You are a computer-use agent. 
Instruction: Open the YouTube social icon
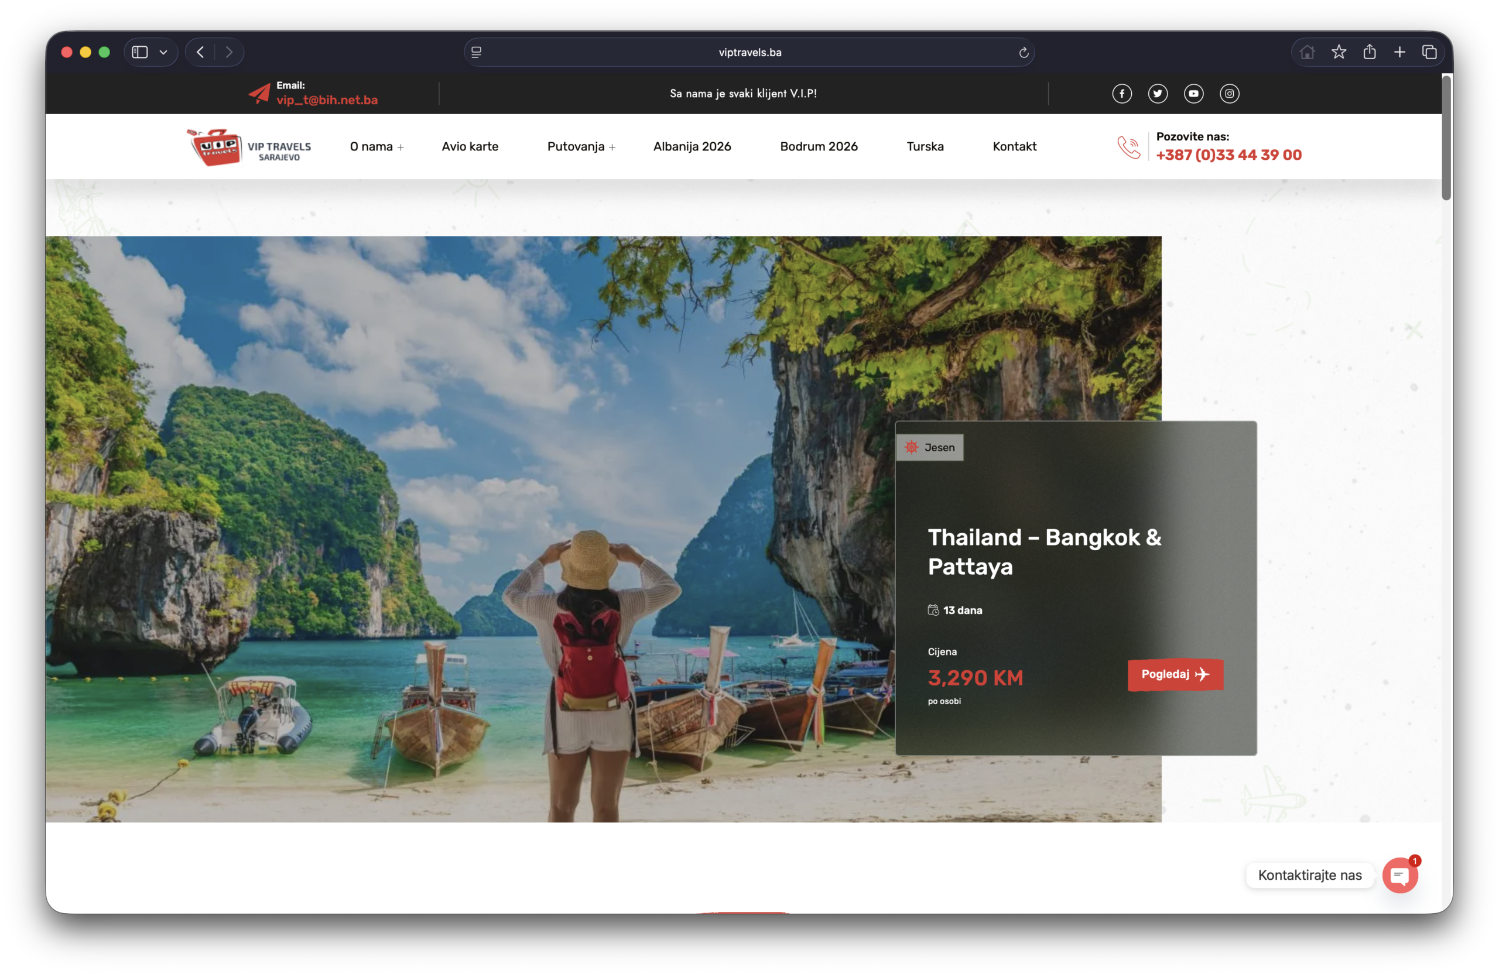point(1193,94)
